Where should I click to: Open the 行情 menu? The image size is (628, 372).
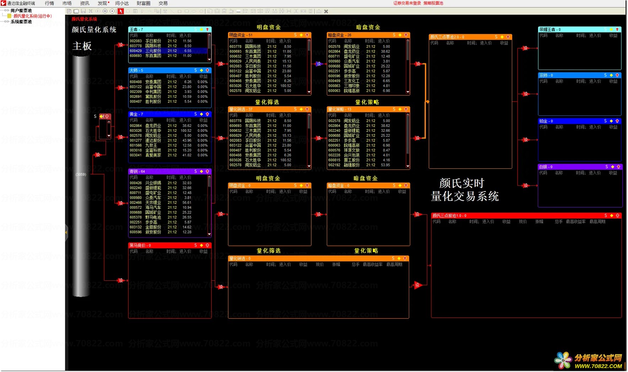pyautogui.click(x=49, y=3)
